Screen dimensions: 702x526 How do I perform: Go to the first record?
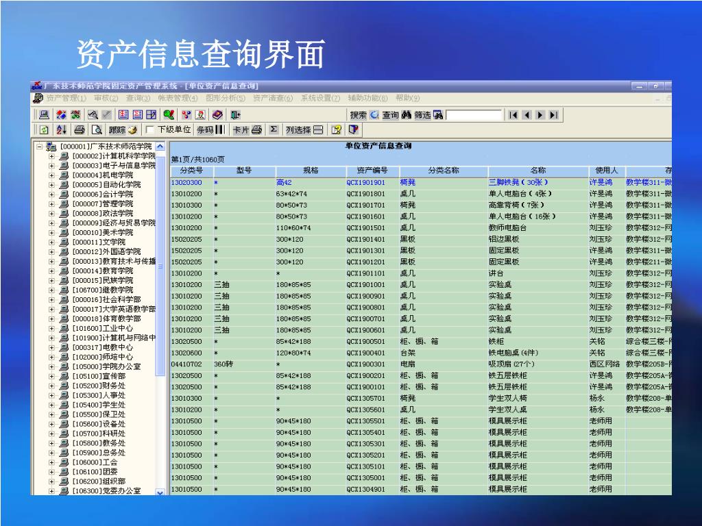click(x=513, y=115)
